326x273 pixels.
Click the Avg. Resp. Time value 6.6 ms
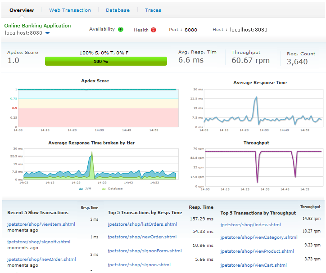pyautogui.click(x=191, y=60)
